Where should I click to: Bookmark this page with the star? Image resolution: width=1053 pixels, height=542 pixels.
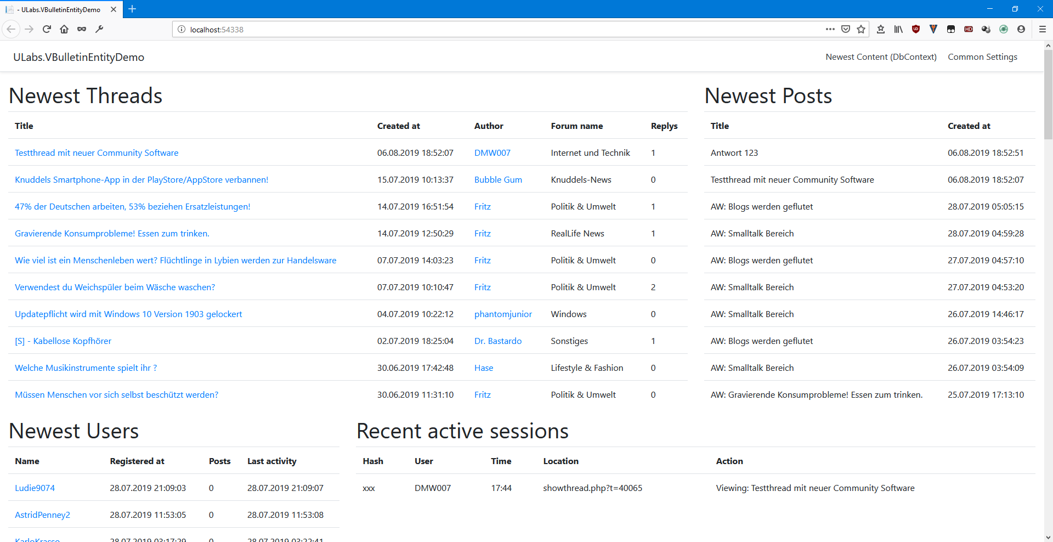[861, 29]
